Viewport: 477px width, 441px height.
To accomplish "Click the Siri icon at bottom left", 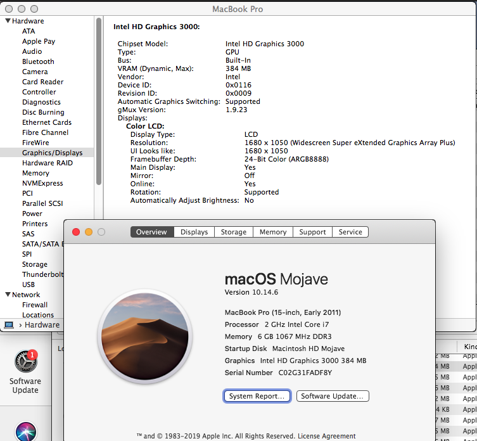I will pyautogui.click(x=25, y=432).
